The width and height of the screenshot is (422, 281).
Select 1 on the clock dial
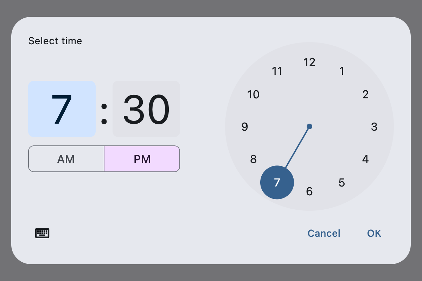pos(341,71)
